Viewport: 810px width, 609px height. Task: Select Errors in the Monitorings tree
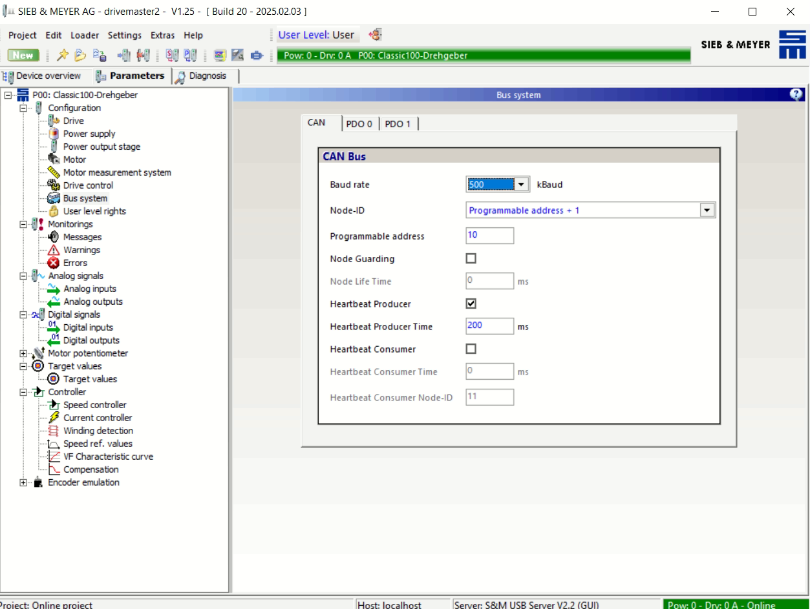coord(74,263)
